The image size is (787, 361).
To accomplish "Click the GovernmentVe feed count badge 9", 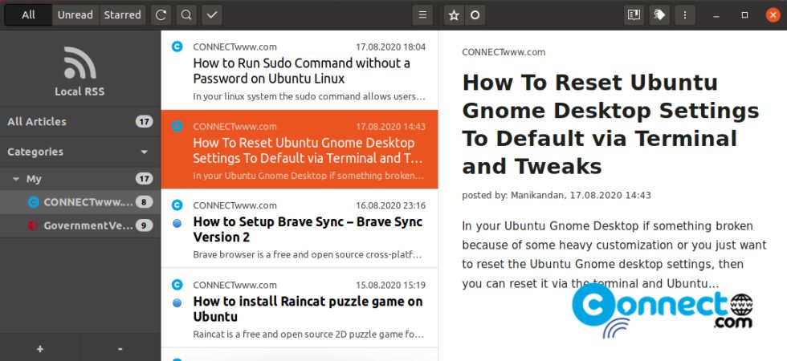I will (x=144, y=225).
